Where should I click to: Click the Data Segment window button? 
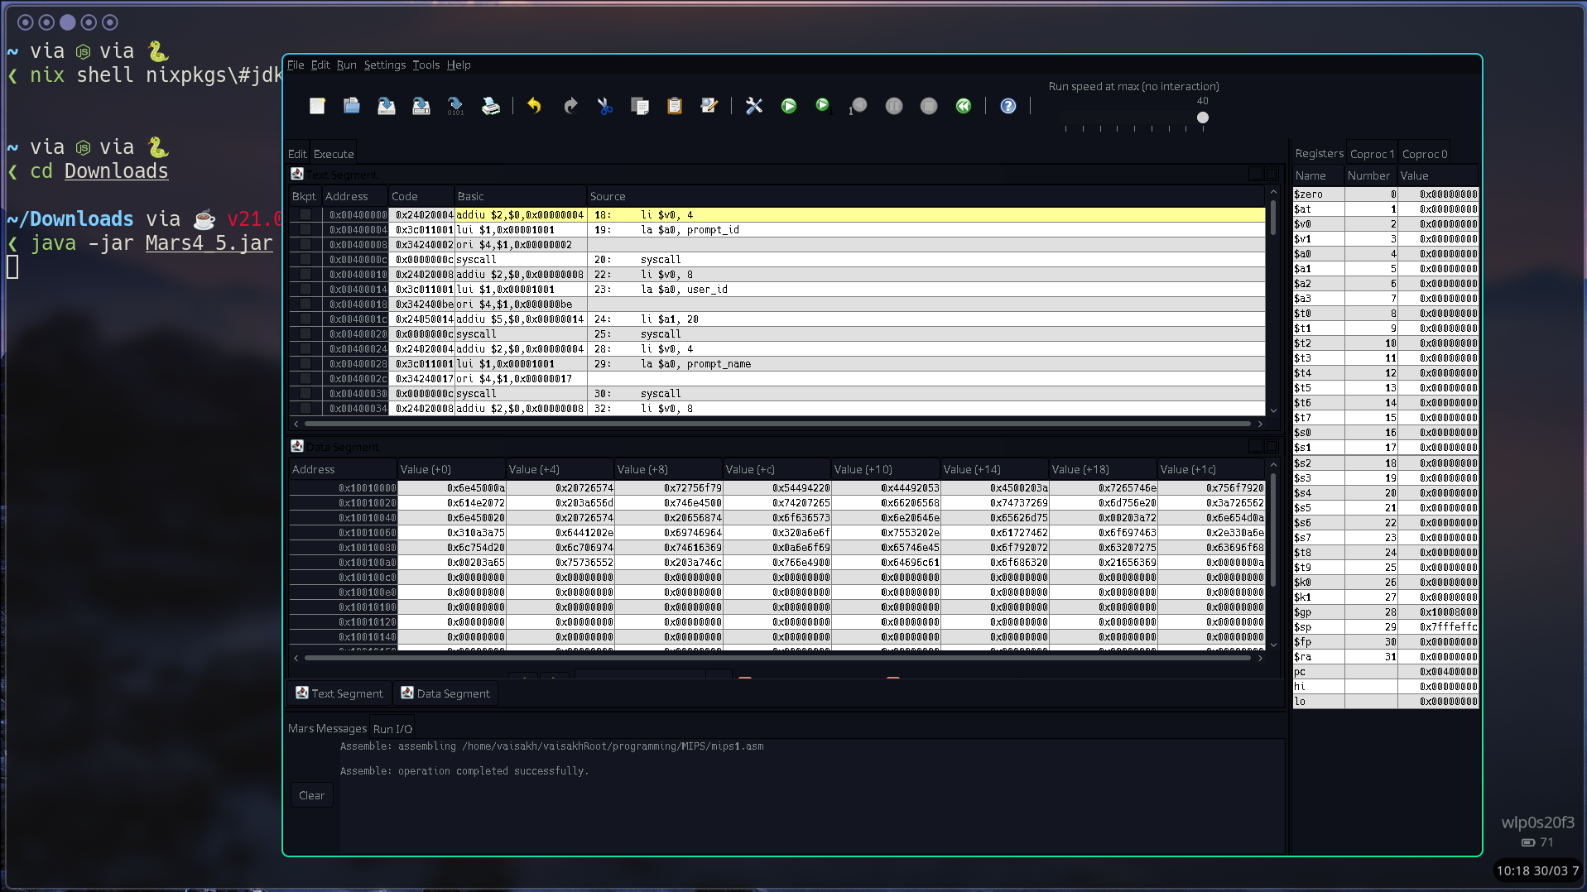[445, 693]
